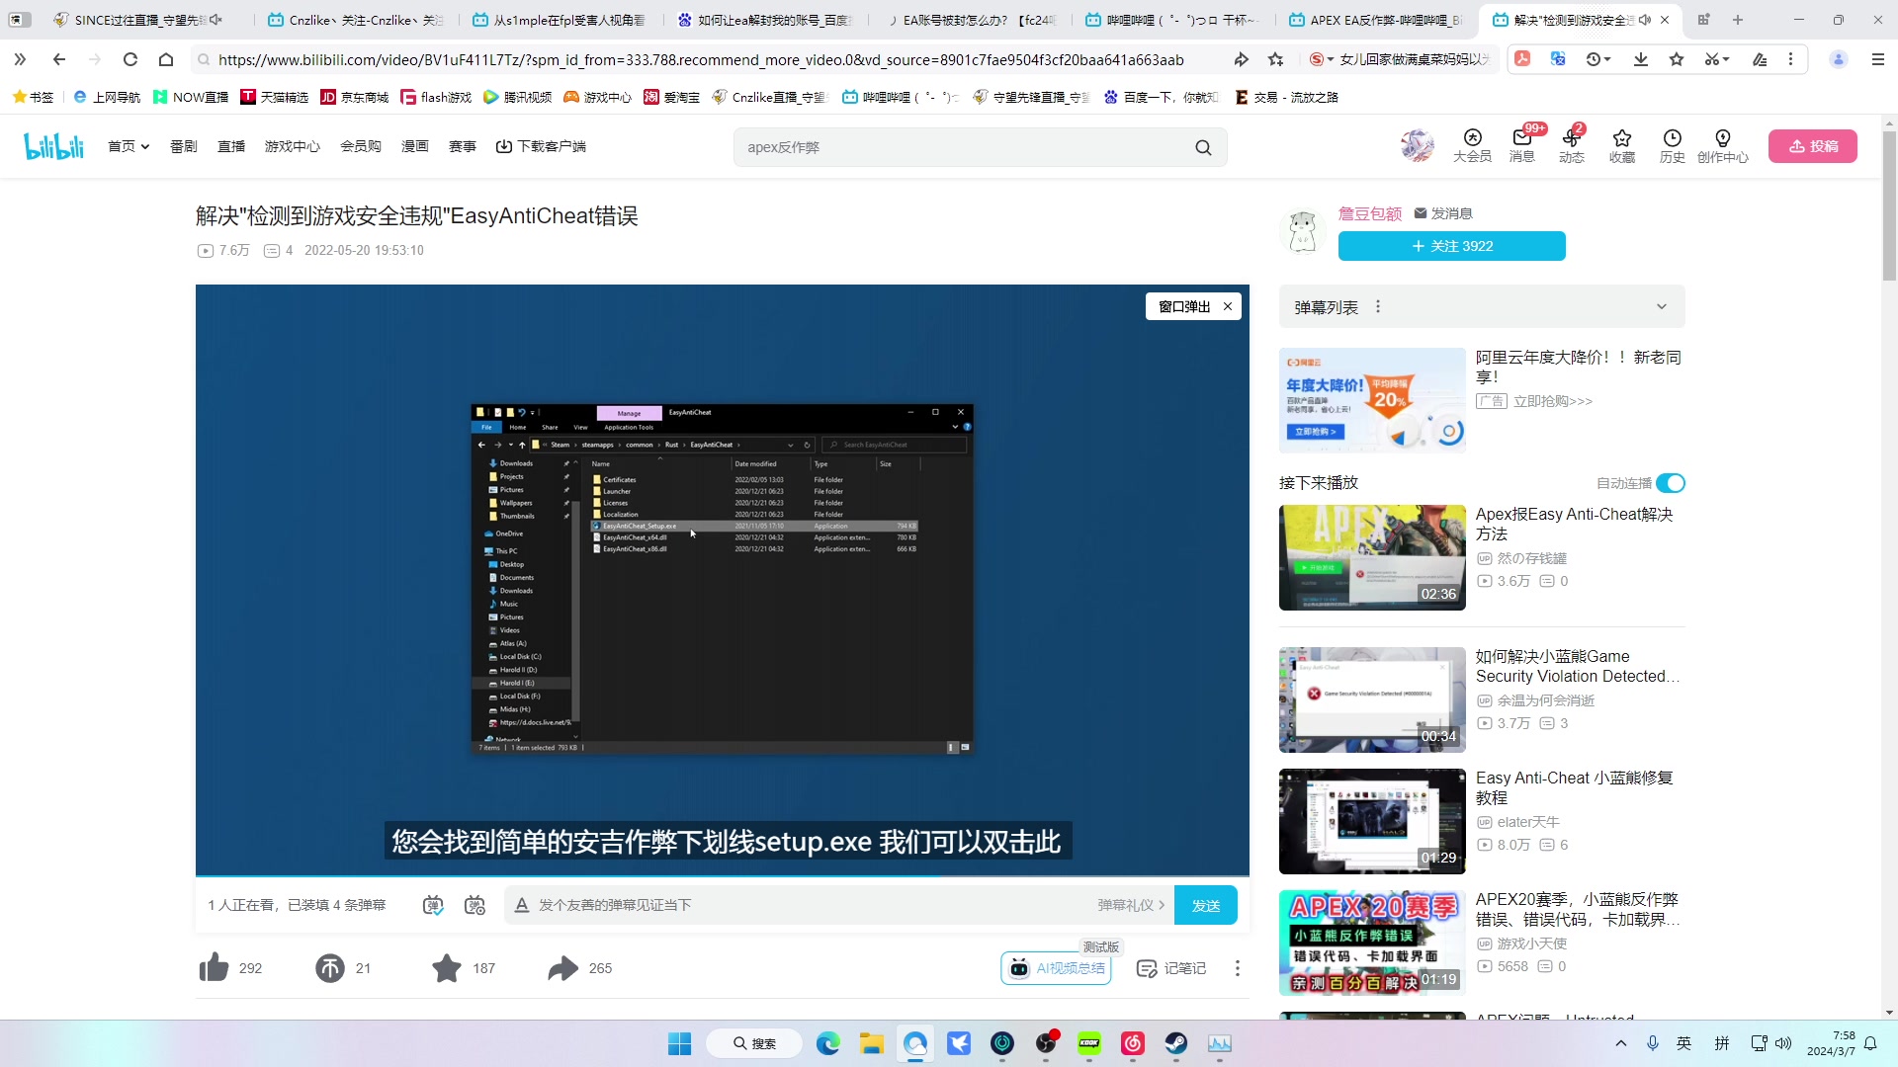
Task: Give a coin to the video
Action: pyautogui.click(x=330, y=968)
